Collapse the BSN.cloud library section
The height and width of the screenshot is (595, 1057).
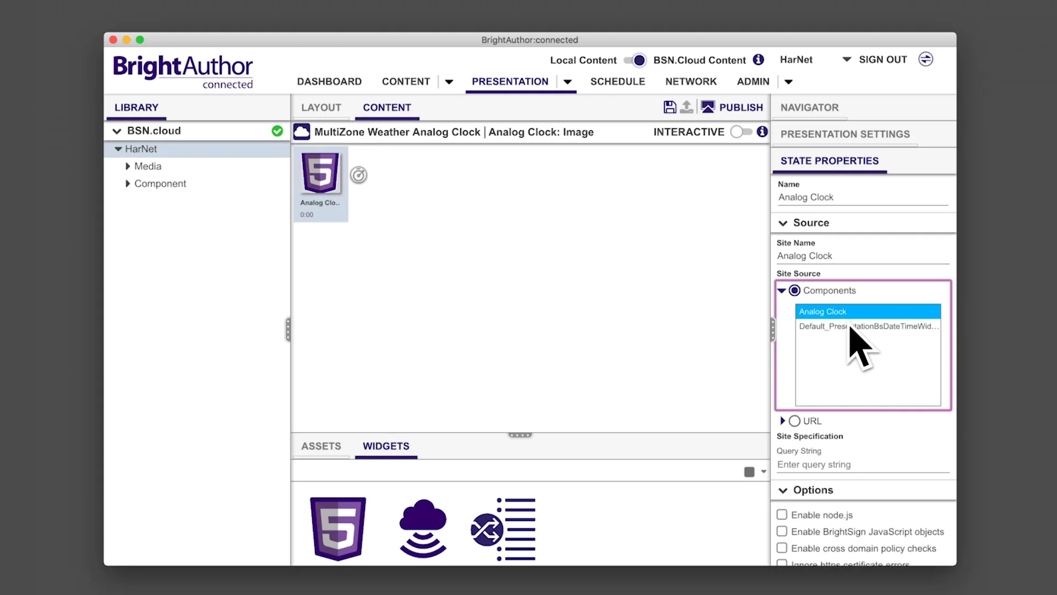pyautogui.click(x=117, y=131)
